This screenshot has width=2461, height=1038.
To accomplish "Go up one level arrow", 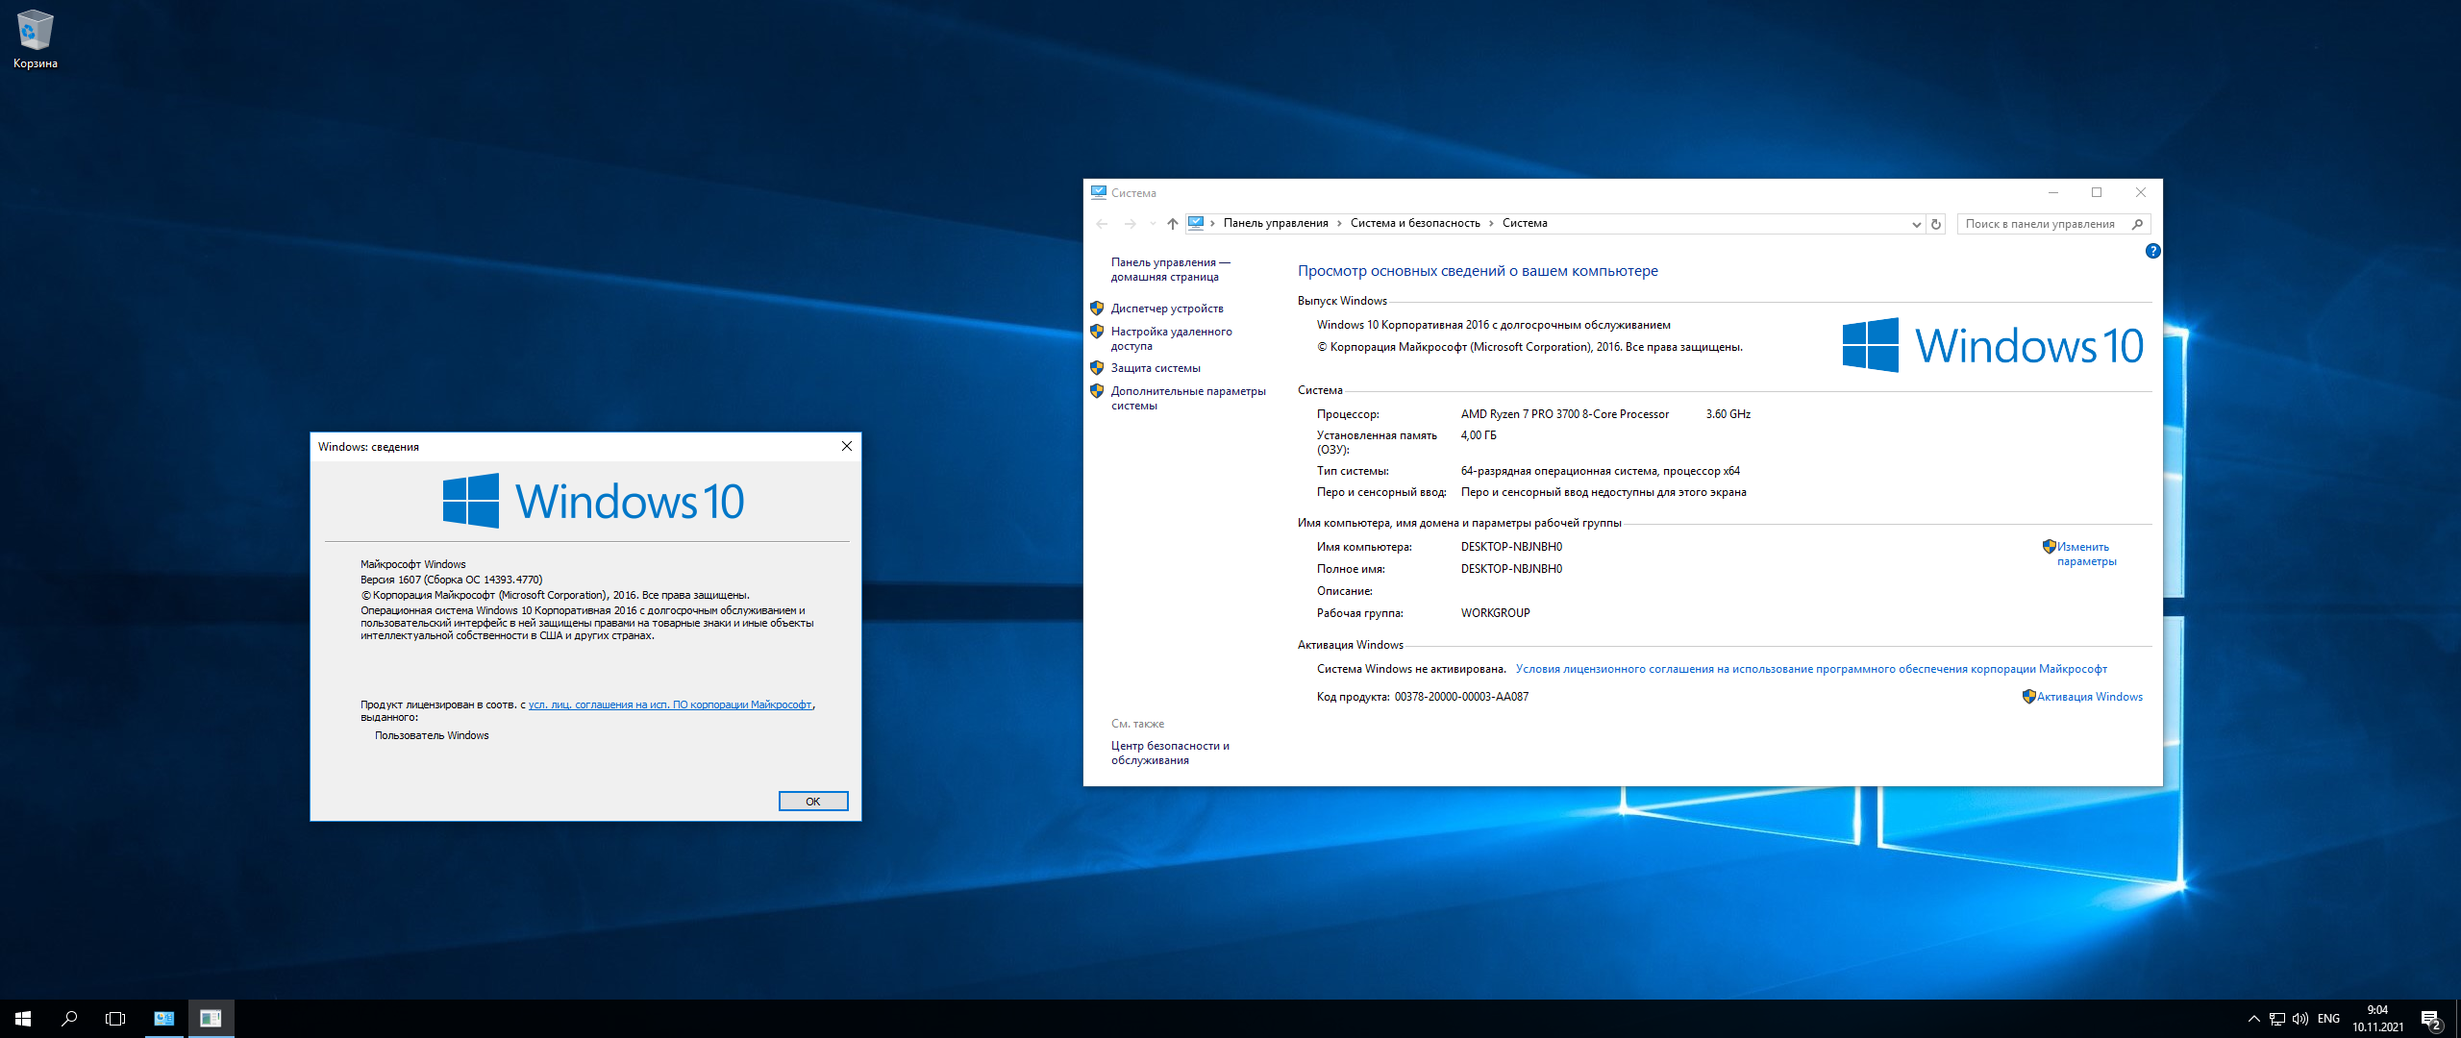I will (x=1173, y=223).
